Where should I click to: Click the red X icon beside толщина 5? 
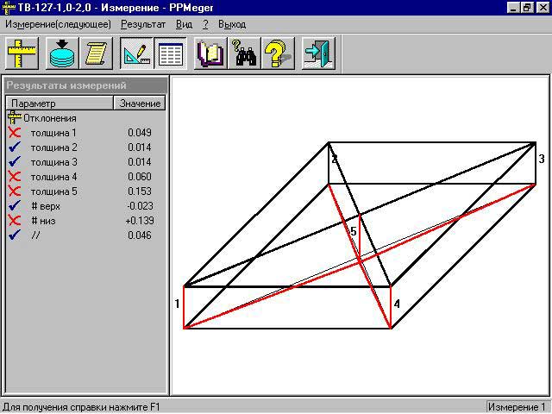pos(15,191)
